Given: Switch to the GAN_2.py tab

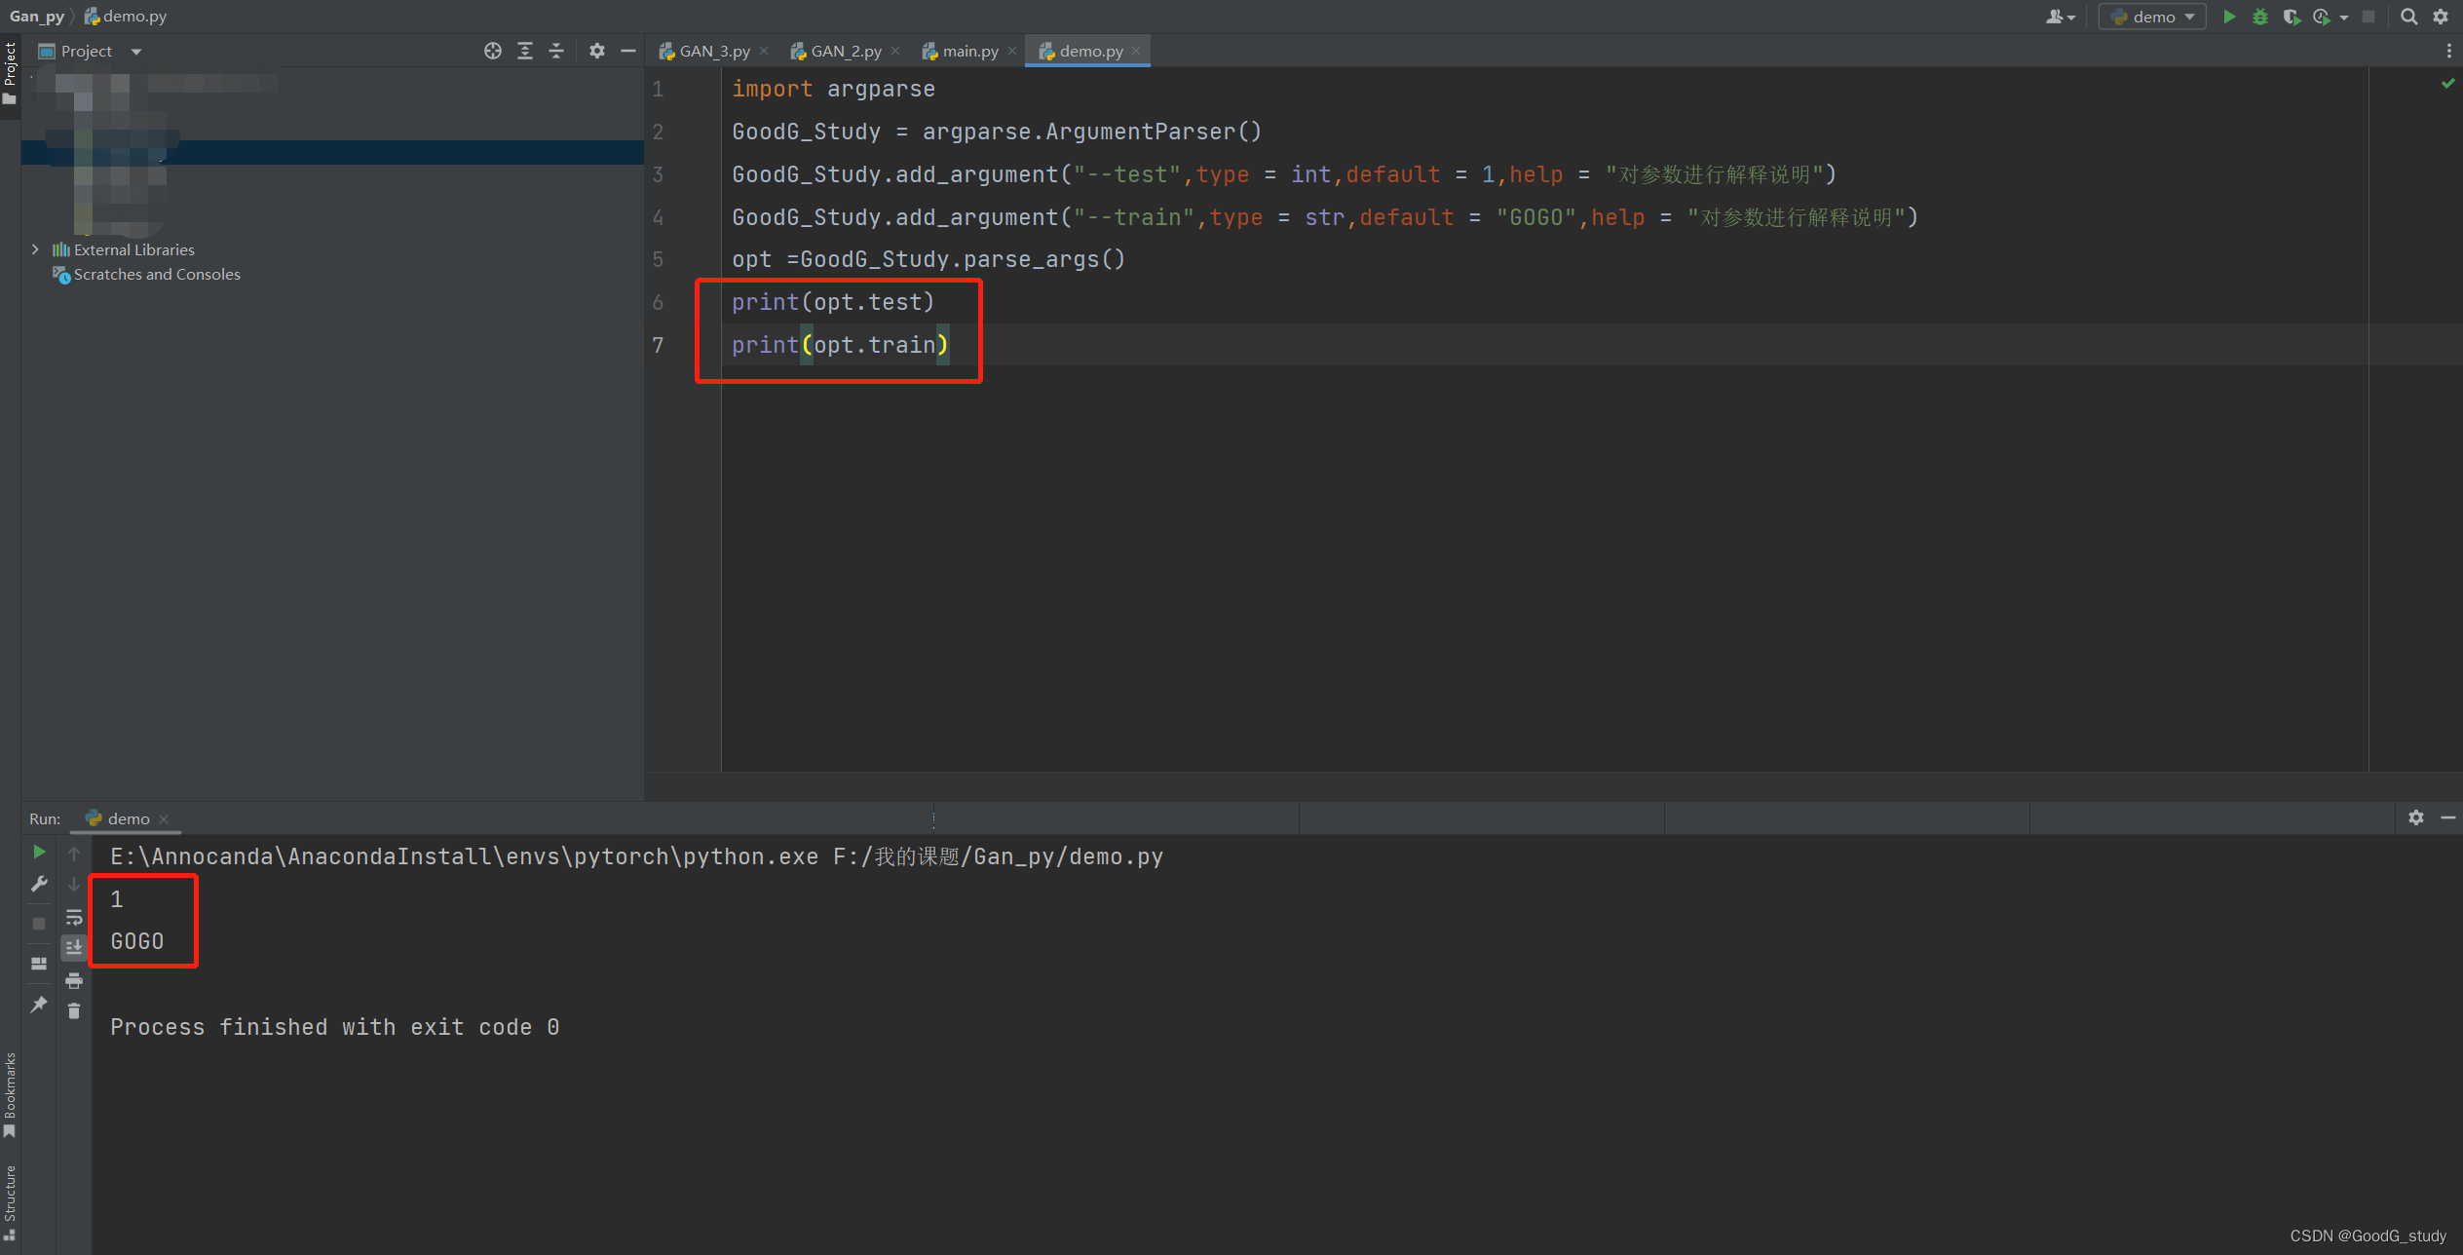Looking at the screenshot, I should point(844,50).
